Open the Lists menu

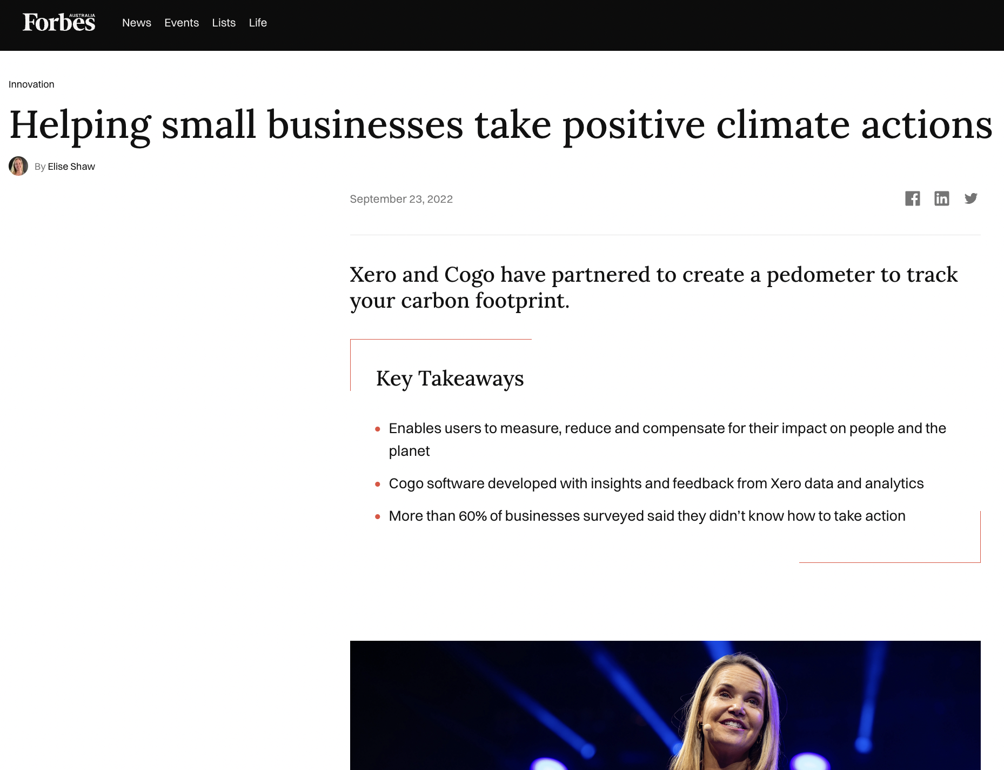[224, 23]
